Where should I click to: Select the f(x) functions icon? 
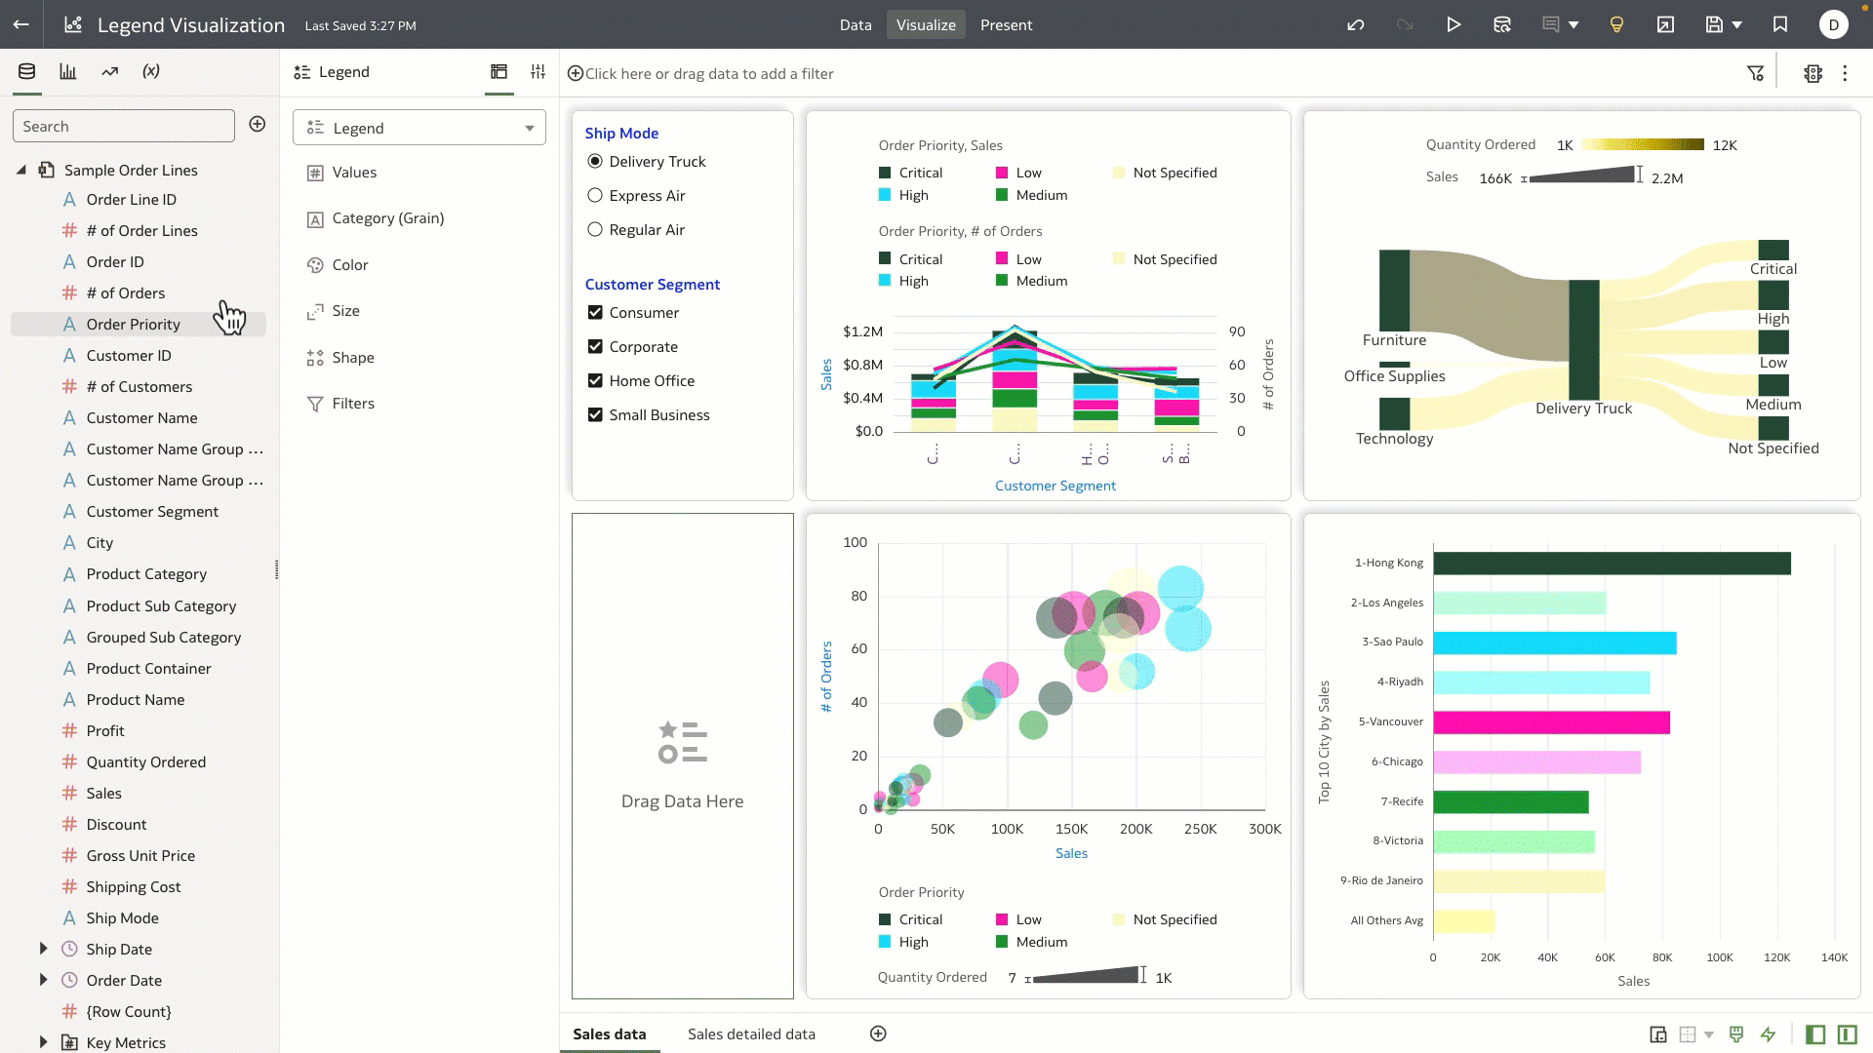pos(150,70)
